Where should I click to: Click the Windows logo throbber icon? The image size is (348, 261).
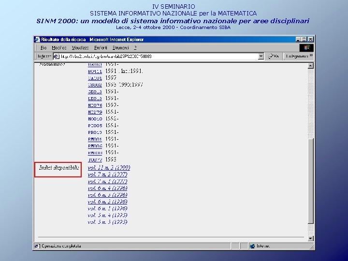[x=306, y=48]
